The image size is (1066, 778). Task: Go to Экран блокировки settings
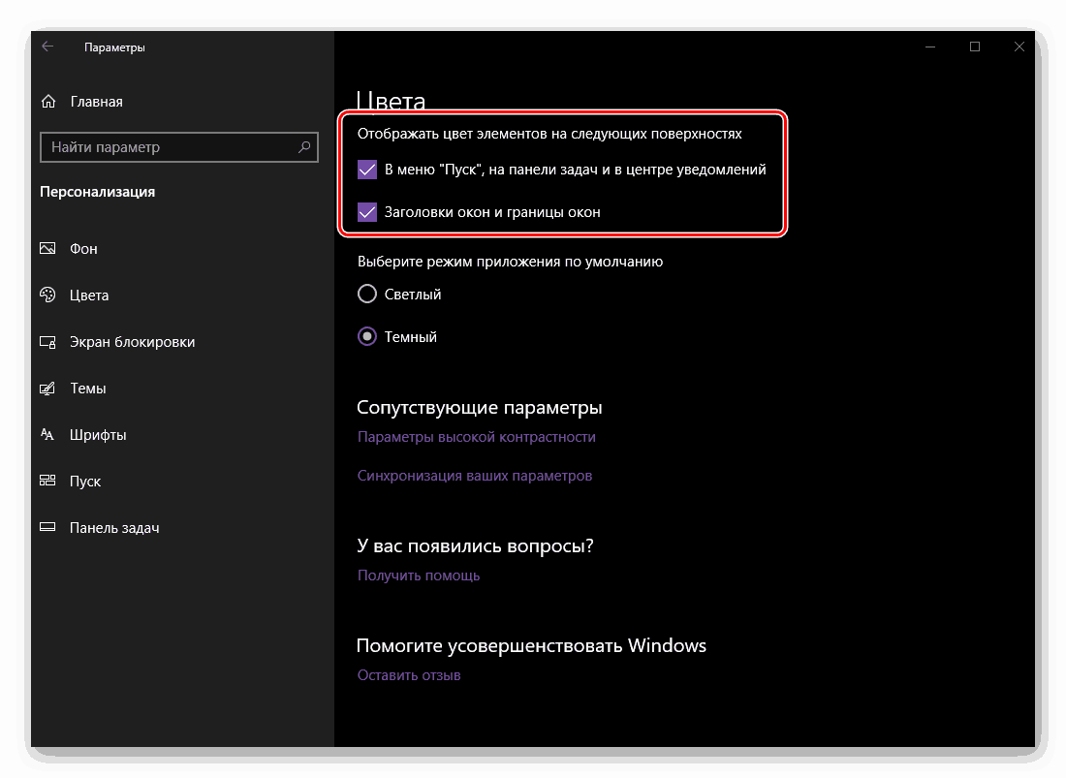(132, 342)
